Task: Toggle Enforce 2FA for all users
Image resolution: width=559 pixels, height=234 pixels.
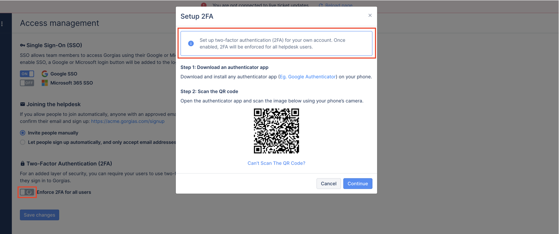Action: pos(27,192)
